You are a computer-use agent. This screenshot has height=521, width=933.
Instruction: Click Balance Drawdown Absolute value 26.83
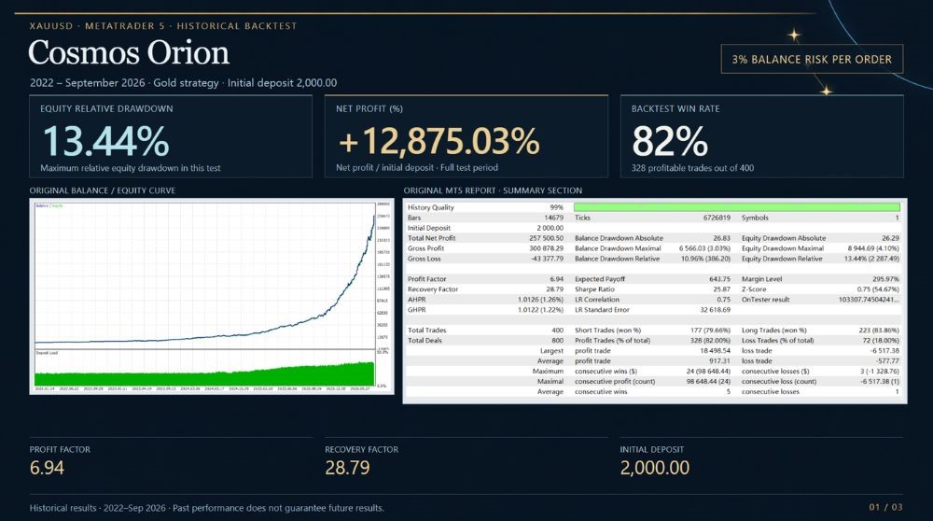(721, 238)
